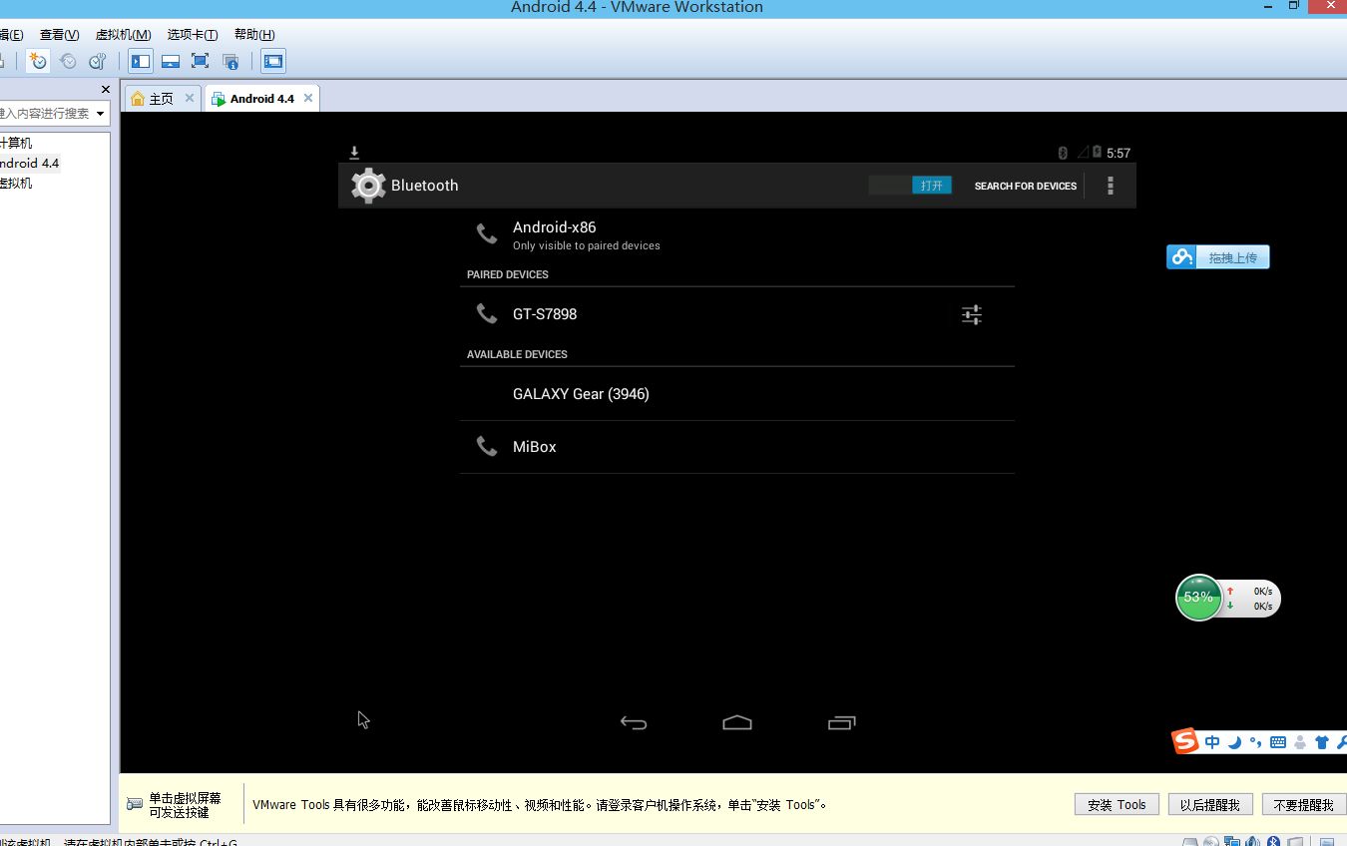
Task: Take a snapshot of the virtual machine
Action: click(x=38, y=61)
